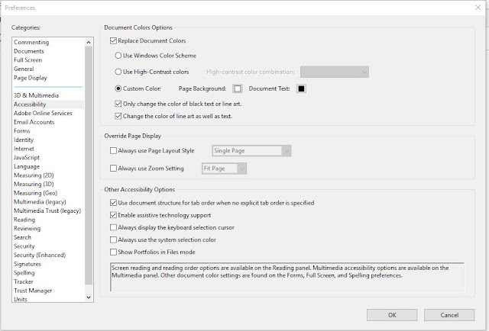Uncheck Use document structure for tab order
The width and height of the screenshot is (489, 331).
pos(114,203)
